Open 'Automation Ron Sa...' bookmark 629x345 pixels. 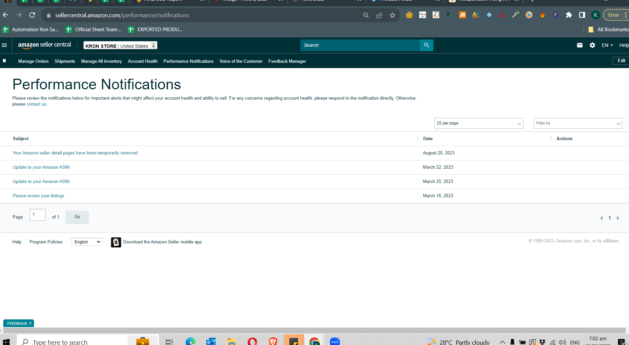31,30
